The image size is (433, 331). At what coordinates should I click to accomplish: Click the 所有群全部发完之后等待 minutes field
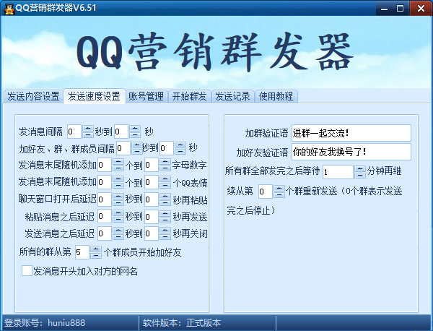point(338,172)
